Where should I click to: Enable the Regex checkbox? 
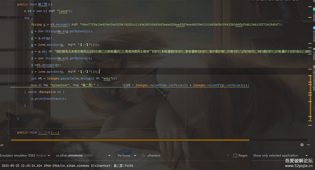click(235, 155)
